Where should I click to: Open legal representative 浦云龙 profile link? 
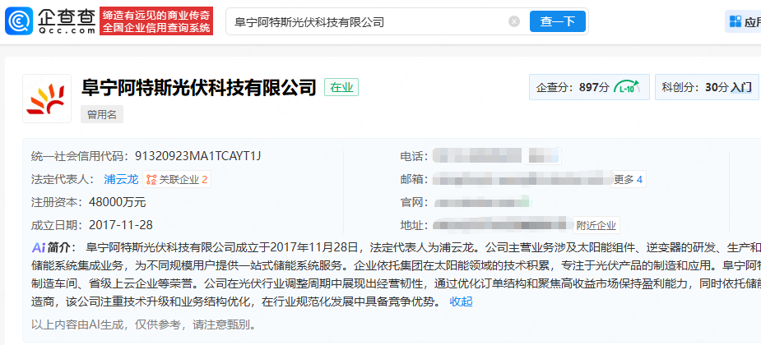point(121,179)
